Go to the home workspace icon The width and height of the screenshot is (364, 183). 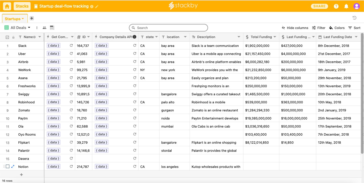(x=7, y=6)
